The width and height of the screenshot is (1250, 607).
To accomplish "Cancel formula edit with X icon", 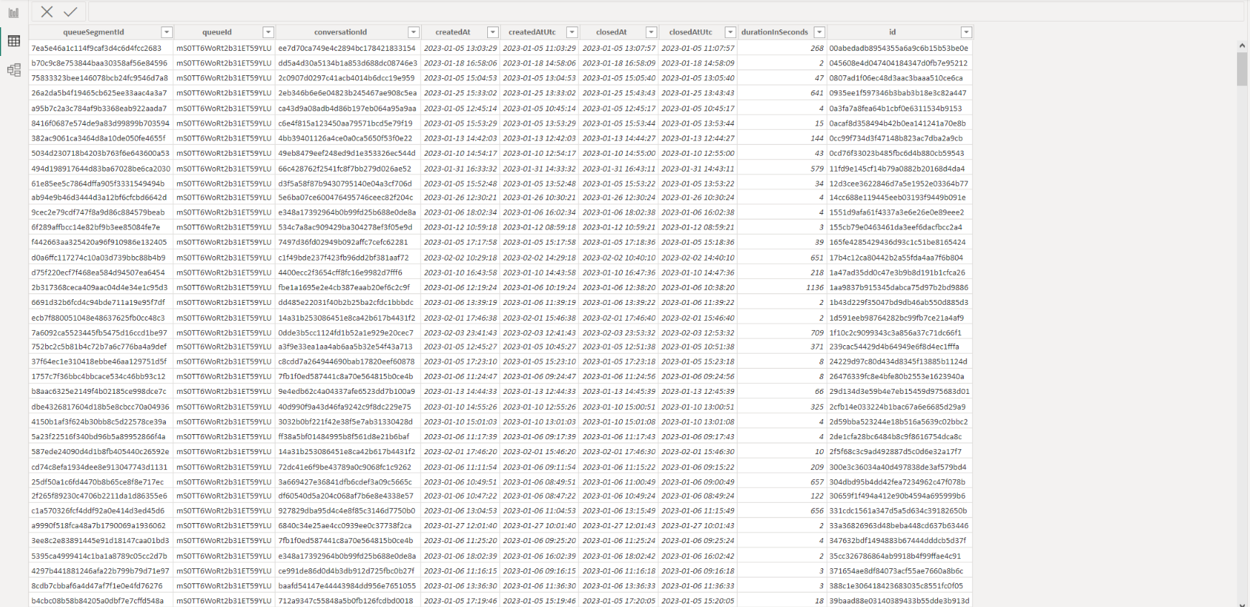I will coord(47,11).
